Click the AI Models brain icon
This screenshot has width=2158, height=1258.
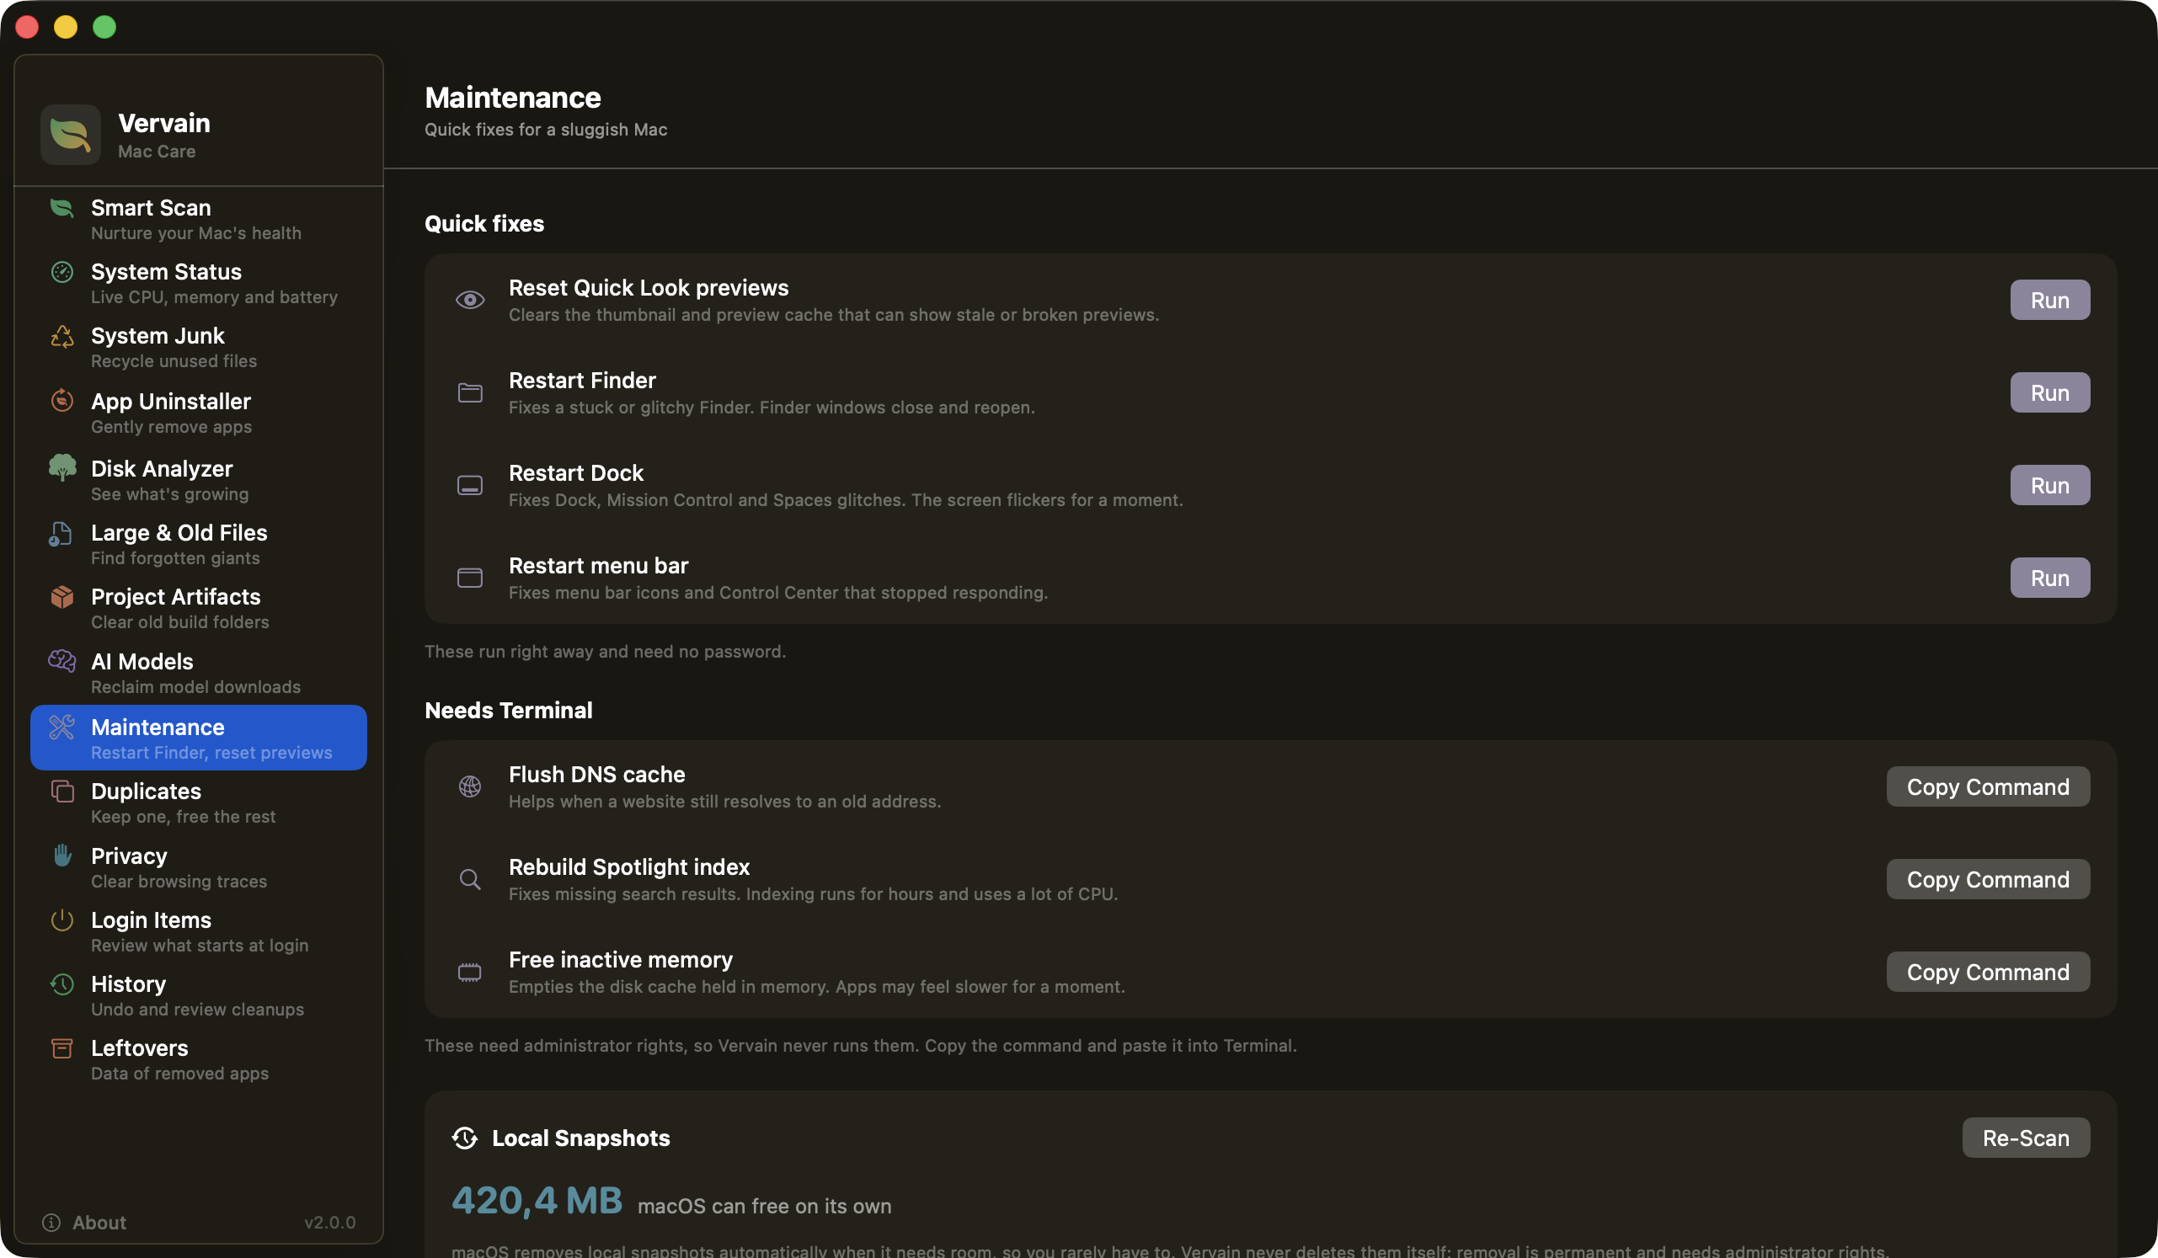click(x=61, y=661)
